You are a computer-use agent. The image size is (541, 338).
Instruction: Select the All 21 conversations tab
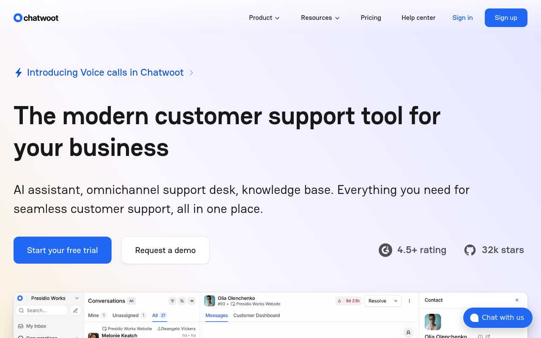point(159,315)
